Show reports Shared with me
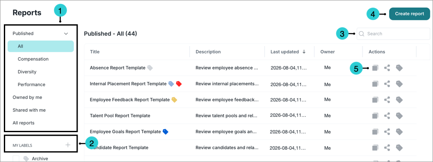The width and height of the screenshot is (433, 162). coord(29,110)
